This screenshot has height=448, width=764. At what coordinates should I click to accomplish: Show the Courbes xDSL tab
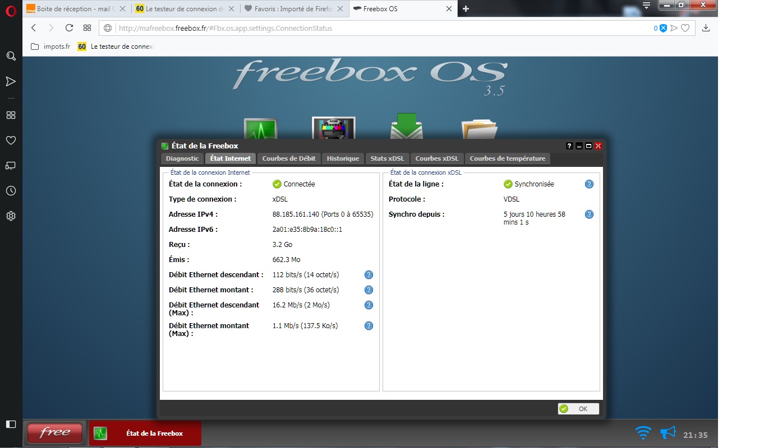pyautogui.click(x=437, y=158)
